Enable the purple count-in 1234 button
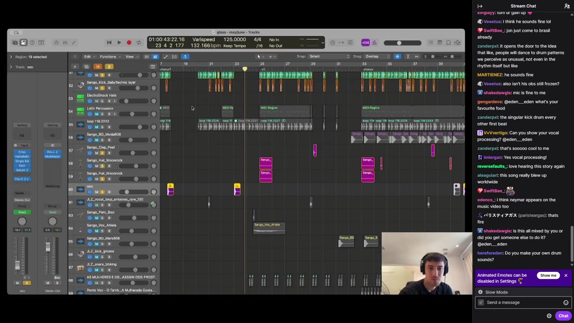This screenshot has height=323, width=574. [365, 43]
